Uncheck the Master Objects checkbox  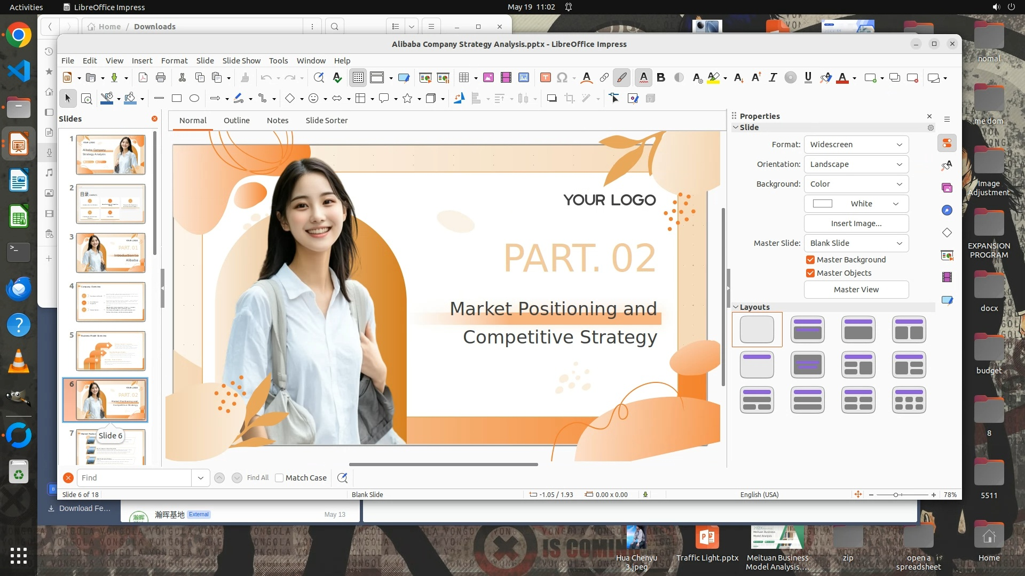click(x=810, y=273)
